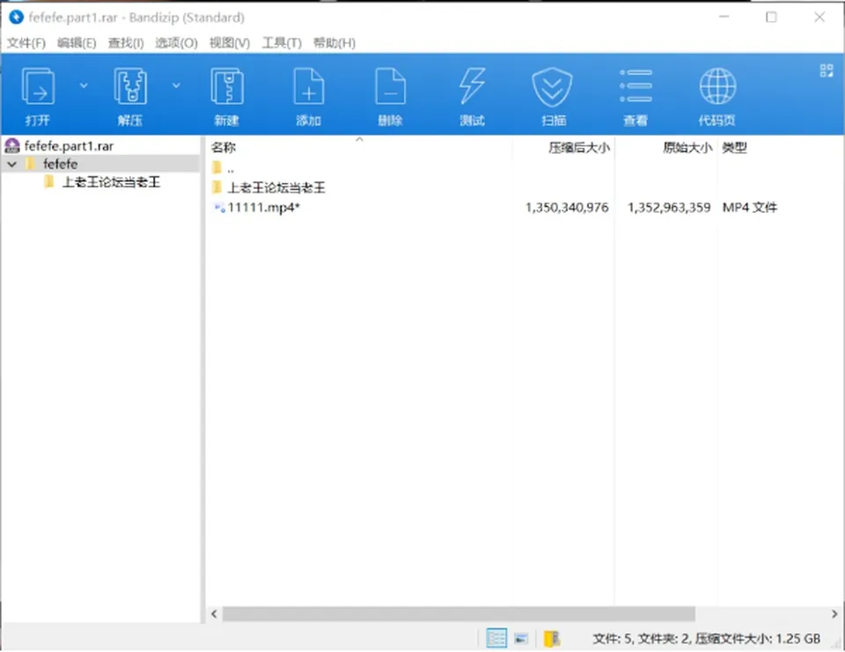This screenshot has height=652, width=845.
Task: Open the File (文件) menu
Action: point(26,43)
